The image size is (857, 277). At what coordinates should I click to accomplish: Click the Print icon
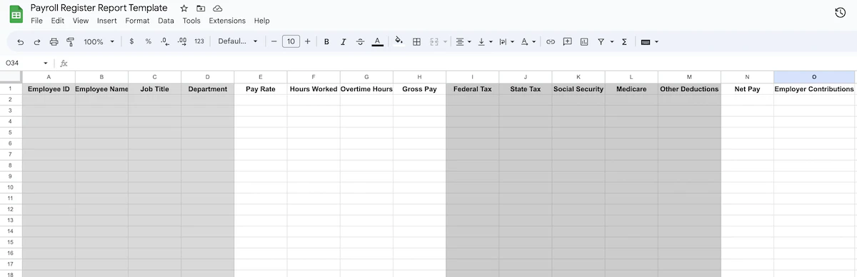point(54,42)
